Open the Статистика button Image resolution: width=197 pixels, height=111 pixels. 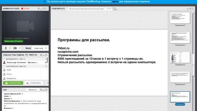click(34, 83)
